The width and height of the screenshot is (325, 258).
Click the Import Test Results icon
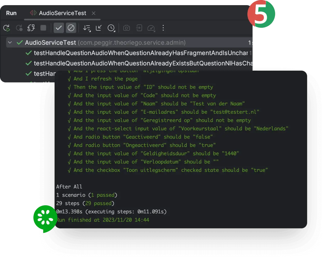[139, 28]
